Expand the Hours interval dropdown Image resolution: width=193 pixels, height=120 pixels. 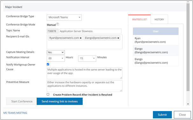56,58
